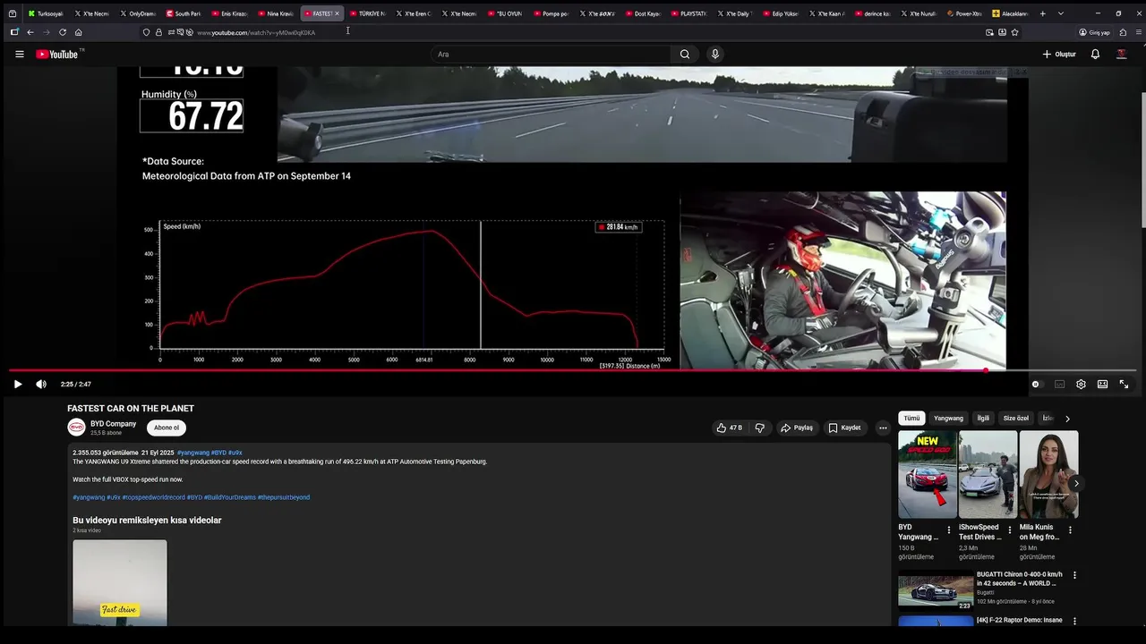This screenshot has height=644, width=1146.
Task: Open options for Bugatti Chiron video
Action: [1074, 575]
